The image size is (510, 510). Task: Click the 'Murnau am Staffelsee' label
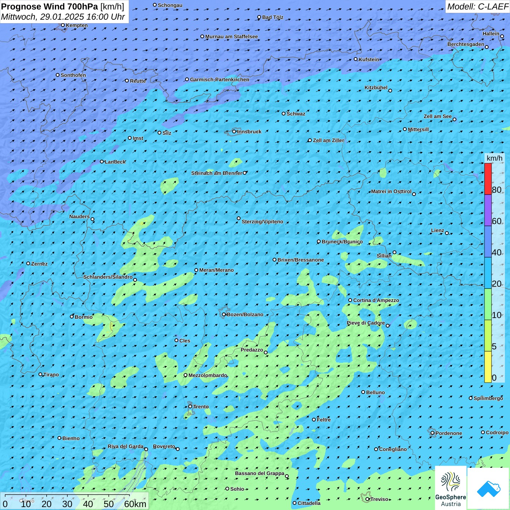click(x=231, y=36)
